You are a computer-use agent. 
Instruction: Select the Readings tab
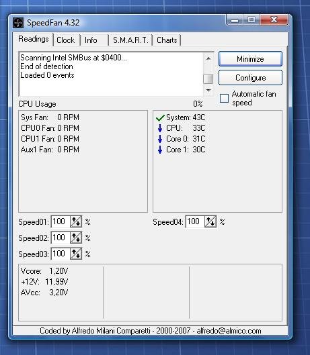[34, 39]
